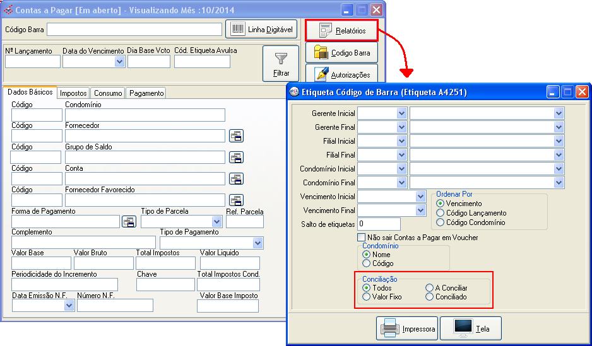Click the Linha Digitável barcode button
Image resolution: width=592 pixels, height=346 pixels.
coord(261,30)
